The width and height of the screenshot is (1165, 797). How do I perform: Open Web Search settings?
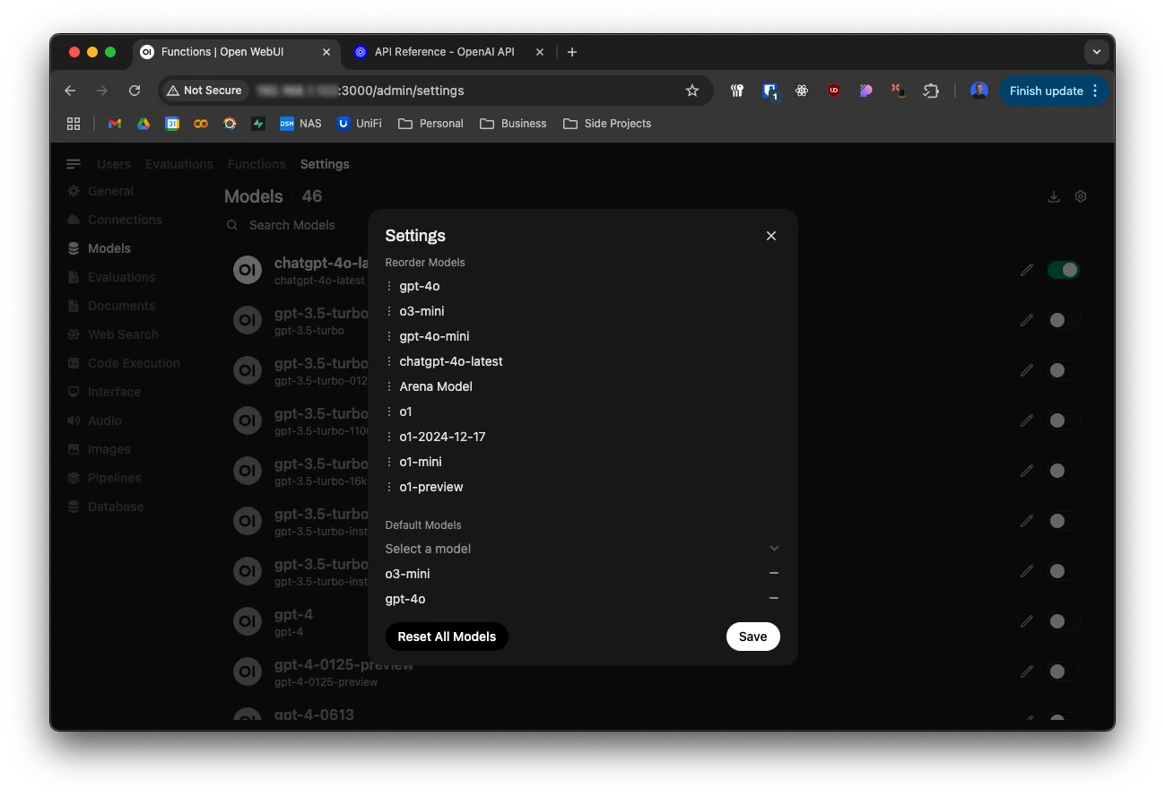[113, 334]
